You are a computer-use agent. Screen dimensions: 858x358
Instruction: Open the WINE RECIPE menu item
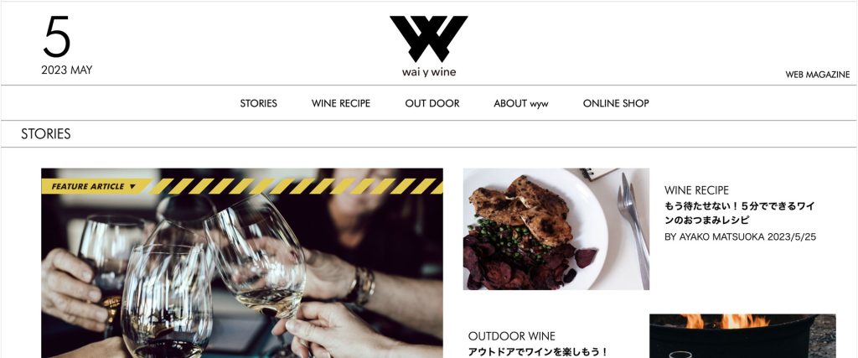[x=341, y=103]
